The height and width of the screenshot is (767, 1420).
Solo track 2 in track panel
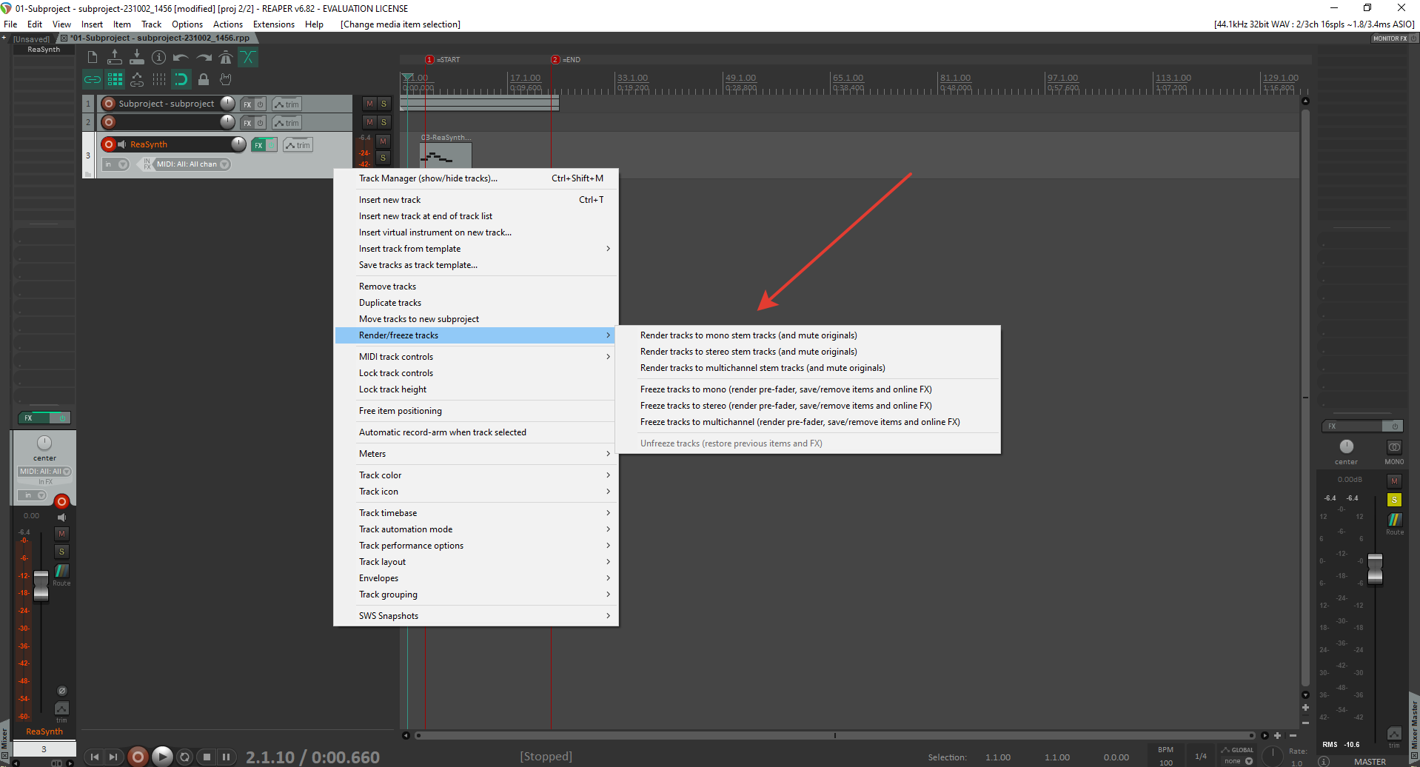coord(384,122)
